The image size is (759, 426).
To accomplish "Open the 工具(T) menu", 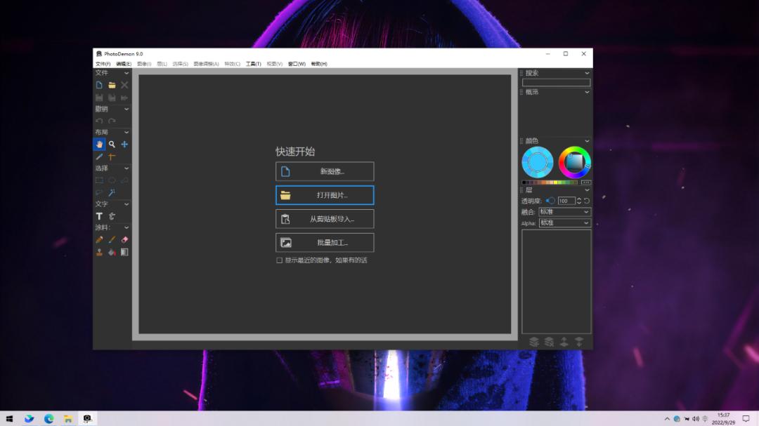I will 253,64.
